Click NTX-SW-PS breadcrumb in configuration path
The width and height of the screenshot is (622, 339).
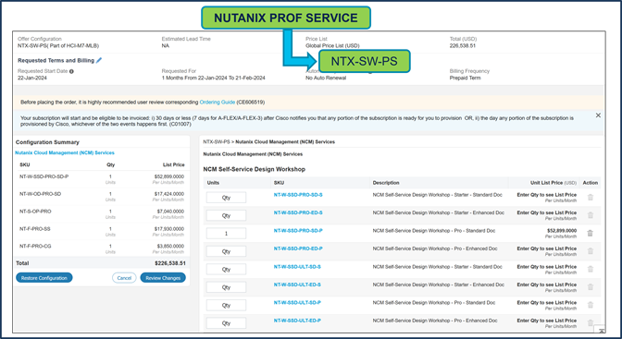coord(217,141)
